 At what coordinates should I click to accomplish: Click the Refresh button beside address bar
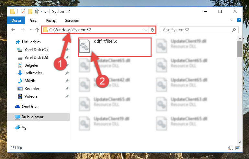pyautogui.click(x=152, y=30)
